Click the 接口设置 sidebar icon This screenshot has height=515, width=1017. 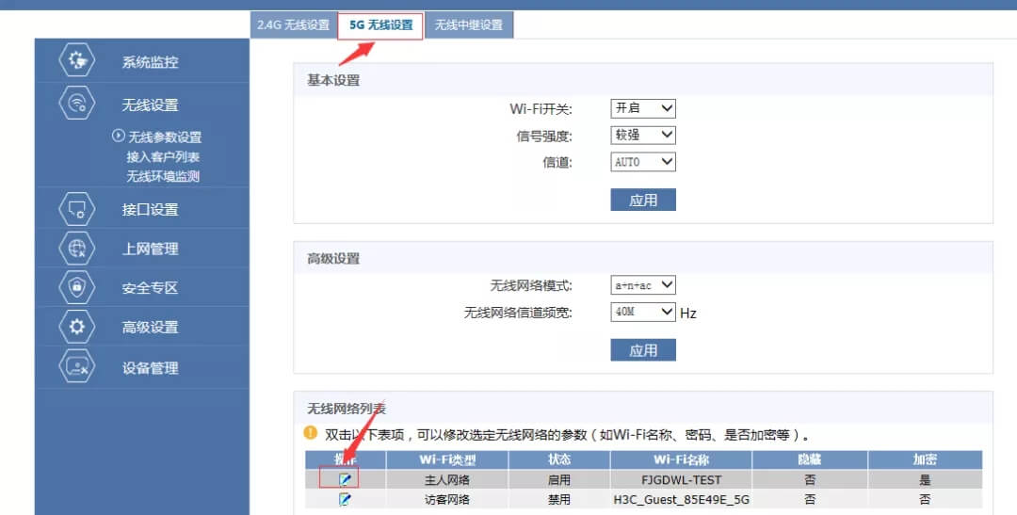77,209
